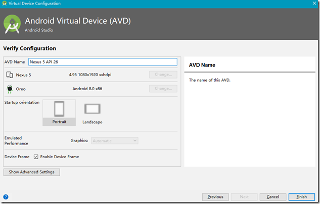Open the Graphics Automatic dropdown

(115, 141)
